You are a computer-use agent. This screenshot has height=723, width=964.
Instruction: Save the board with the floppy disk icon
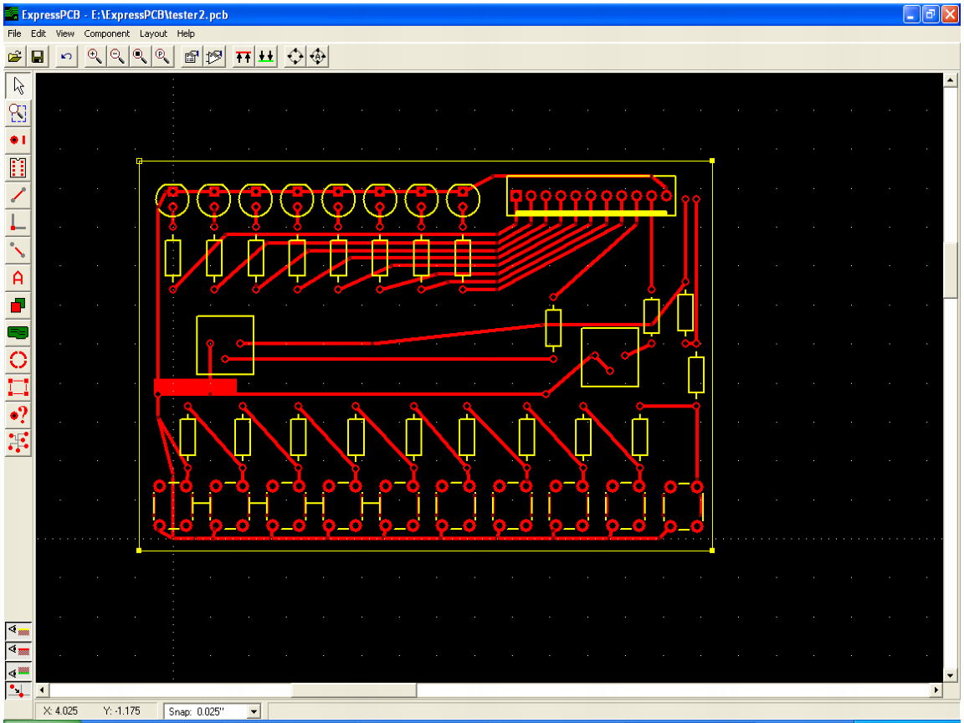tap(38, 57)
